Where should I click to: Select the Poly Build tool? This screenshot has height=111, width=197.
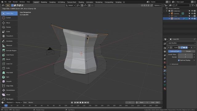click(9, 73)
